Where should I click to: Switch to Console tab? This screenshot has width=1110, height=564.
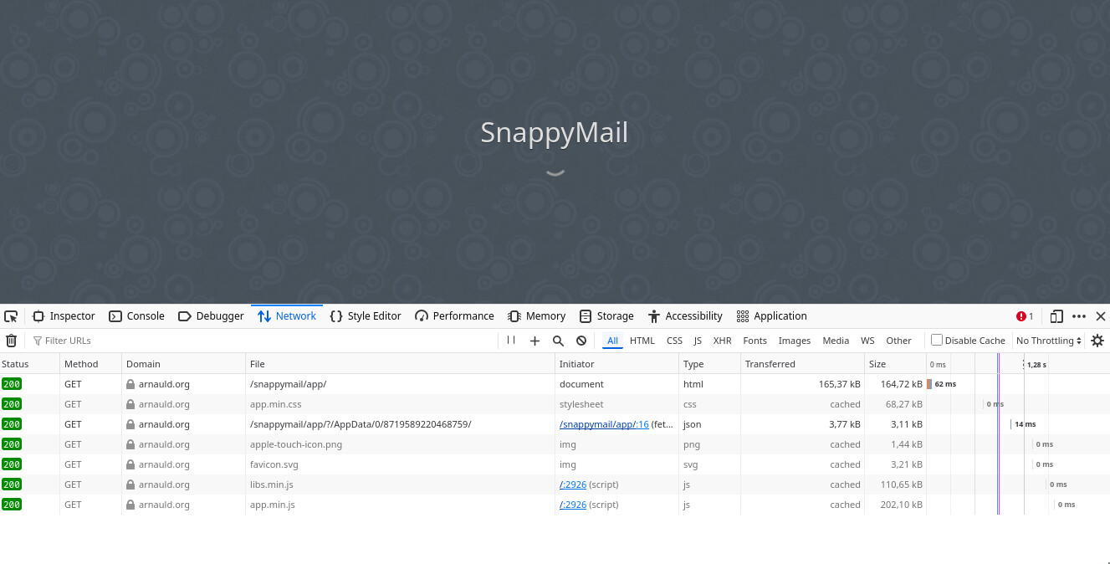[x=137, y=316]
